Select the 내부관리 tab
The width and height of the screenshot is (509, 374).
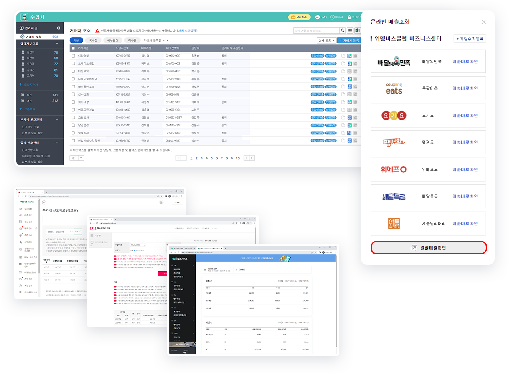tap(112, 40)
